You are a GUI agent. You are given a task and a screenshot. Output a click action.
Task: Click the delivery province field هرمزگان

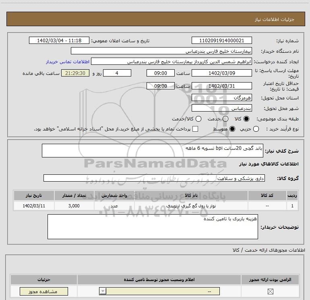click(221, 98)
